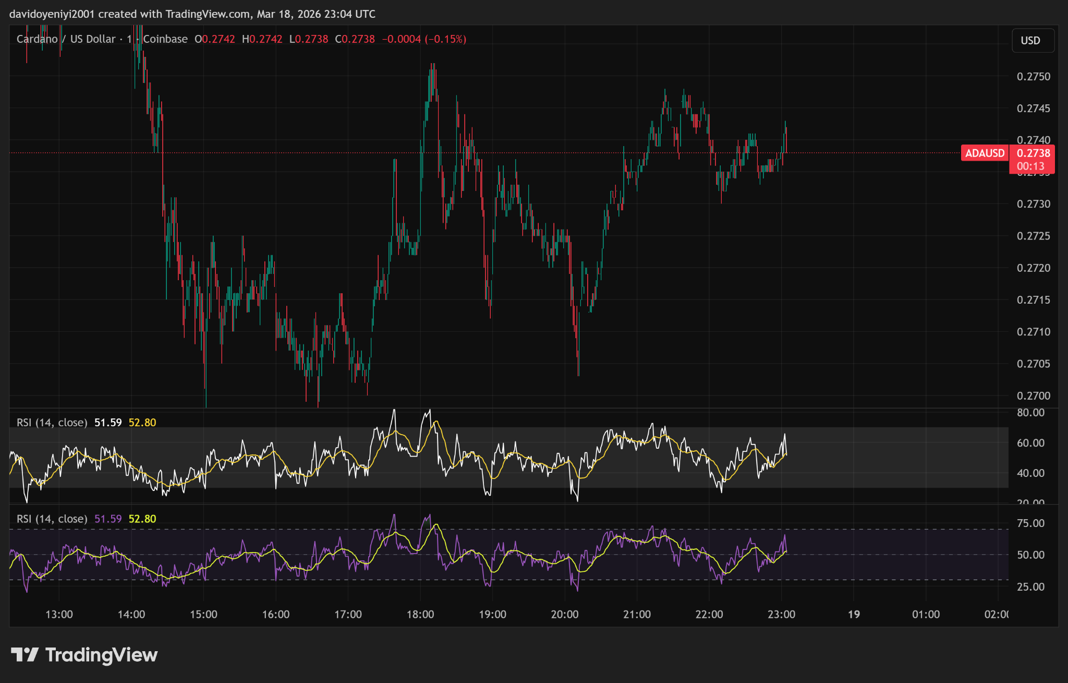Click the 52.80 value in the upper RSI legend
The image size is (1068, 683).
(142, 423)
